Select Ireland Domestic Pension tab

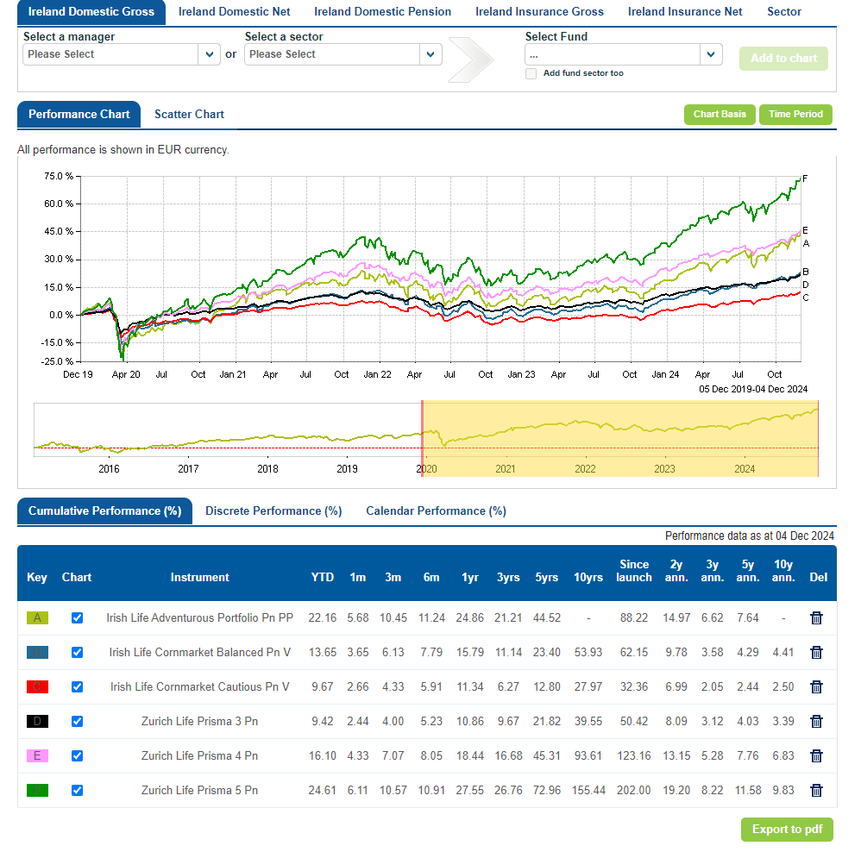[383, 12]
